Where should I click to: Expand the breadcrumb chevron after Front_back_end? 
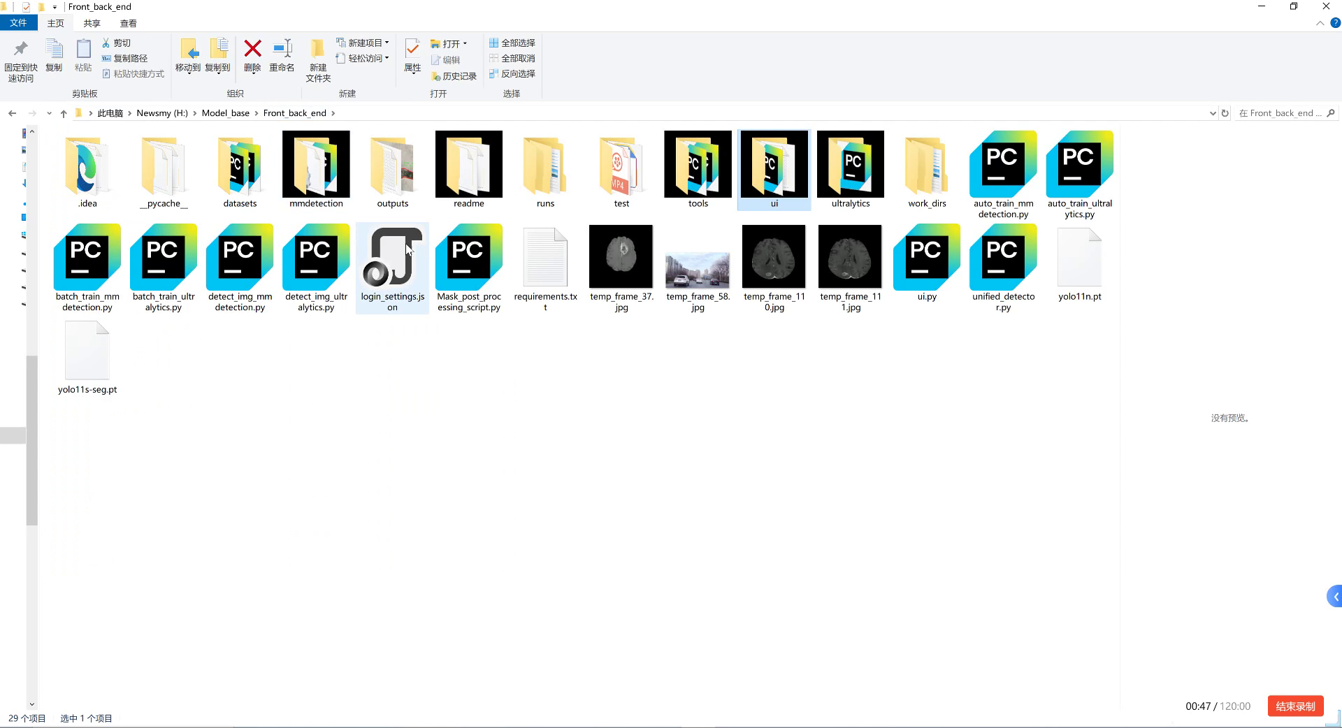[x=333, y=113]
